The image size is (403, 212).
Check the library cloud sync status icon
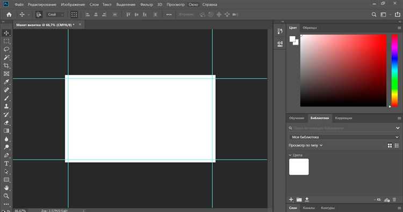pos(387,200)
